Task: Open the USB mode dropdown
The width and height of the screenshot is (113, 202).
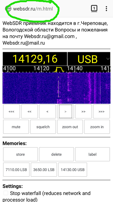Action: pos(89,59)
